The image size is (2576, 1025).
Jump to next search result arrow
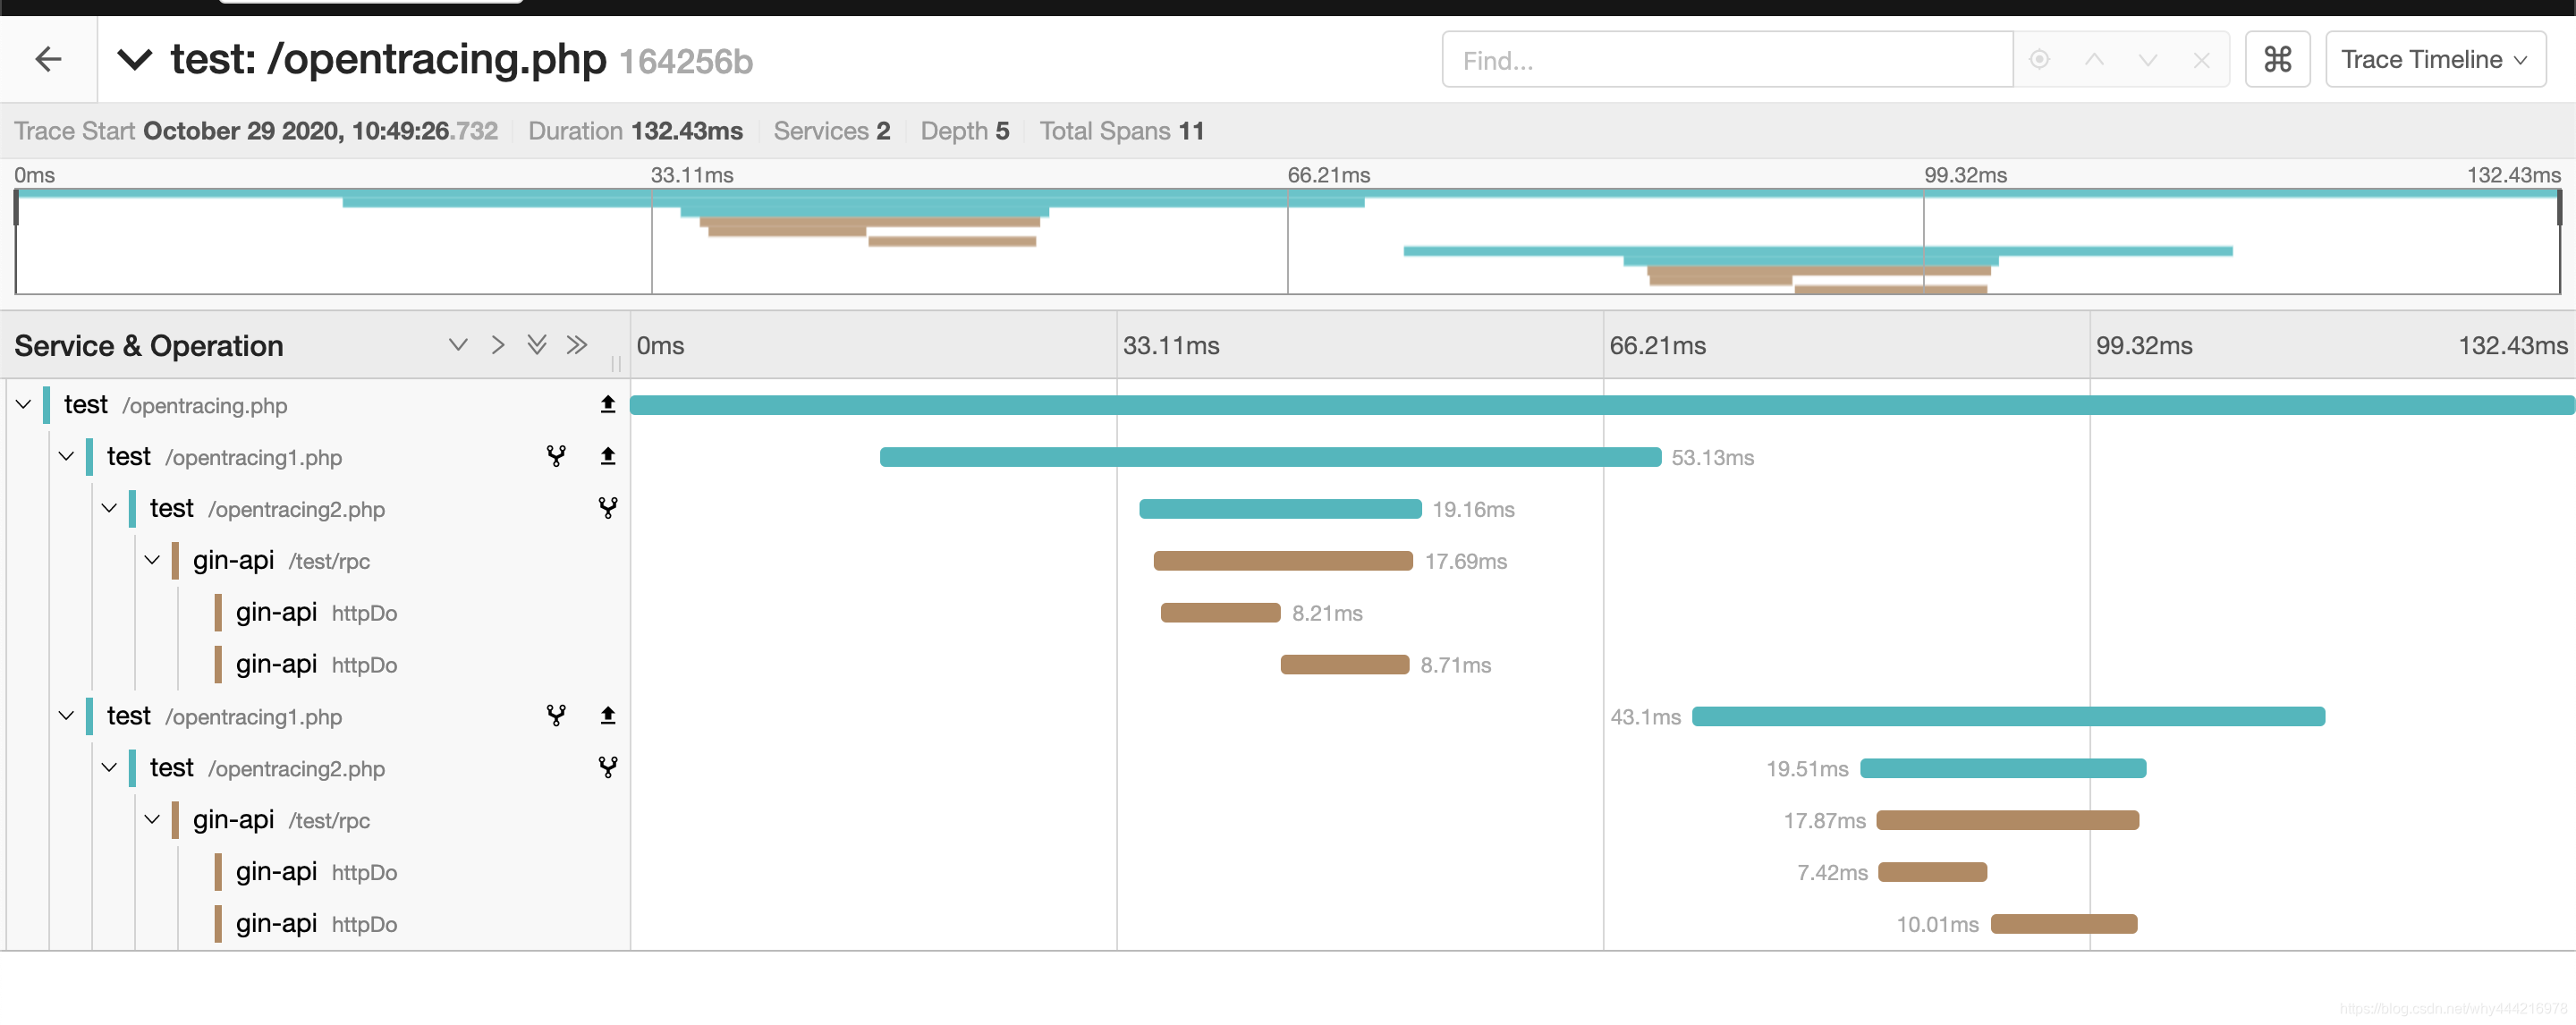2147,60
